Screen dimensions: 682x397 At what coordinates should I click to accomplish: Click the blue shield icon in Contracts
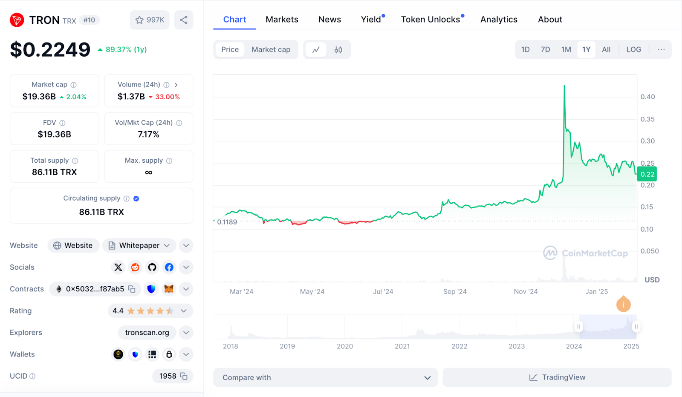coord(151,289)
